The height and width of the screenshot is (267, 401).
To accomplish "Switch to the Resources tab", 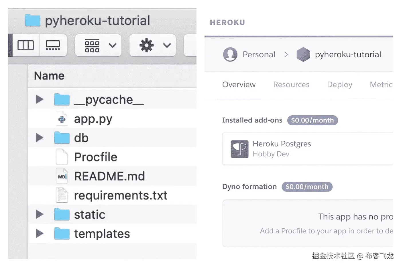I will 291,85.
